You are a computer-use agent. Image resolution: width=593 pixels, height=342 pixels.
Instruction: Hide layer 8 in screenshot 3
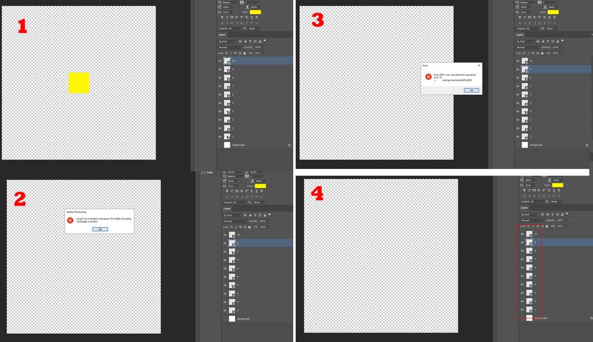click(x=518, y=78)
